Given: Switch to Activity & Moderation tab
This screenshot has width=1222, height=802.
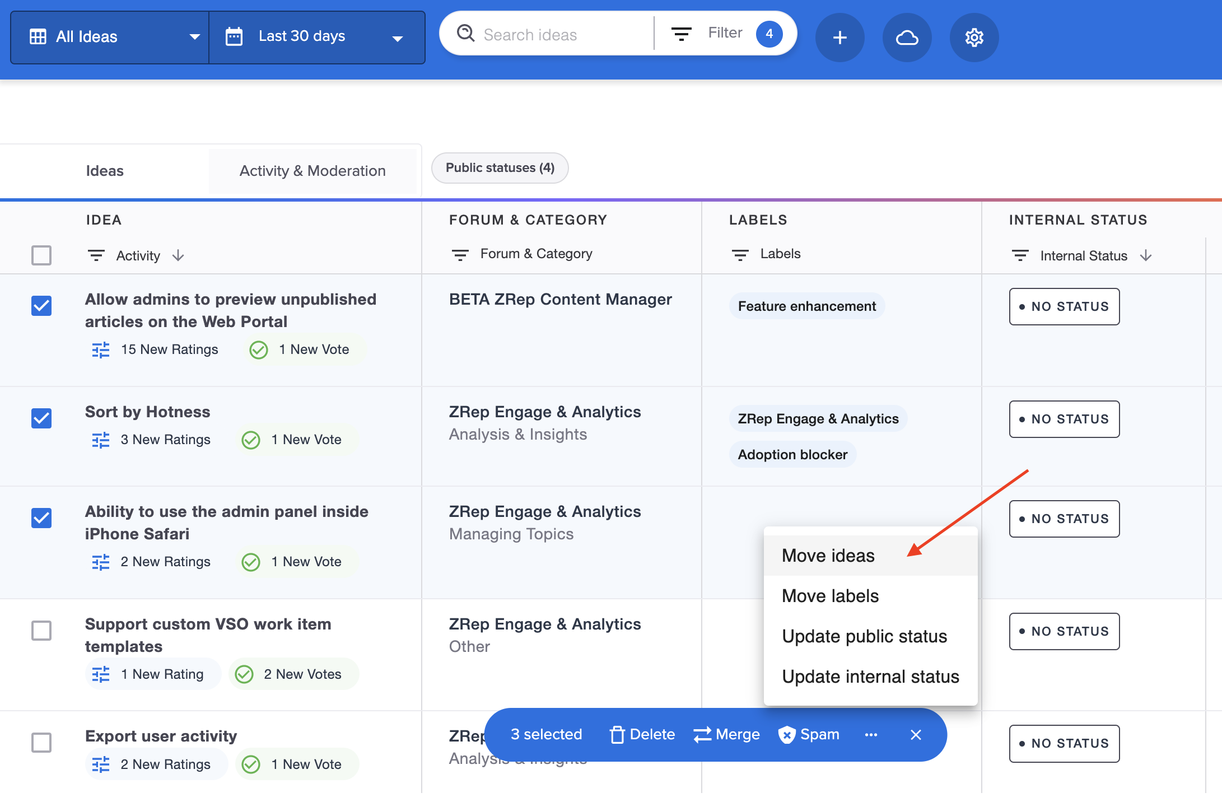Looking at the screenshot, I should [x=313, y=171].
